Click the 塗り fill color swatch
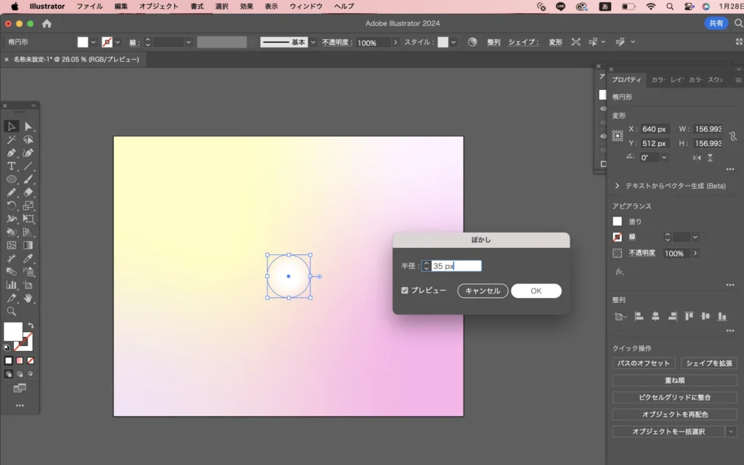This screenshot has height=465, width=744. (x=618, y=222)
